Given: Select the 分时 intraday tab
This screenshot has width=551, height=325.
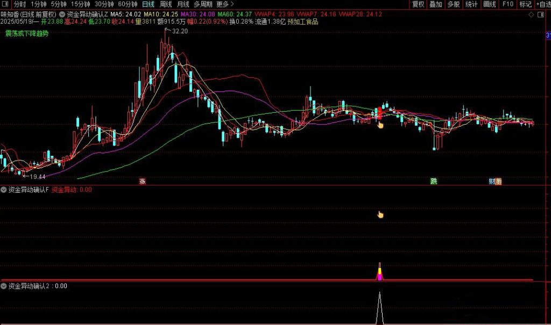Looking at the screenshot, I should pyautogui.click(x=19, y=4).
